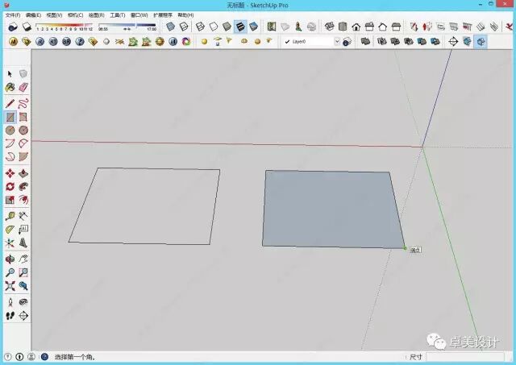This screenshot has width=516, height=365.
Task: Toggle Shaded With Textures style
Action: point(240,27)
